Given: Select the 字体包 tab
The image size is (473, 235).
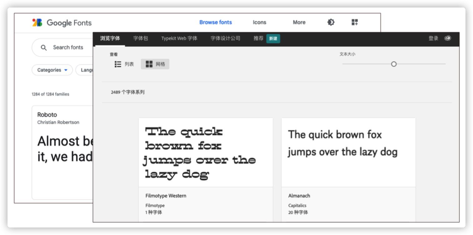Looking at the screenshot, I should [x=141, y=38].
